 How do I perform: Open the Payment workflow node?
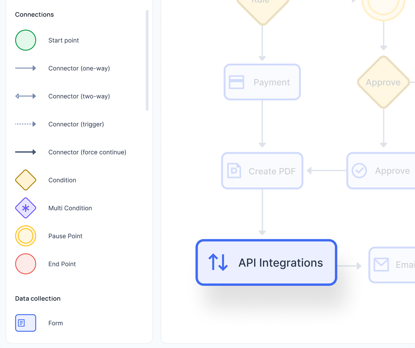(262, 82)
